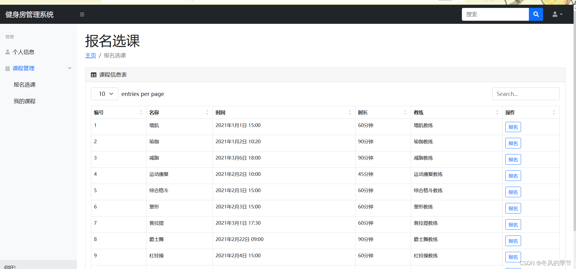
Task: Sort table by 操作 column arrows
Action: (554, 112)
